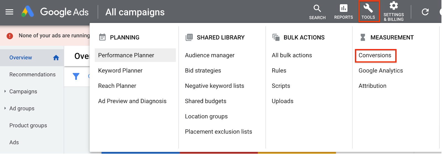Viewport: 442px width, 154px height.
Task: Open the Search magnifier icon
Action: coord(317,9)
